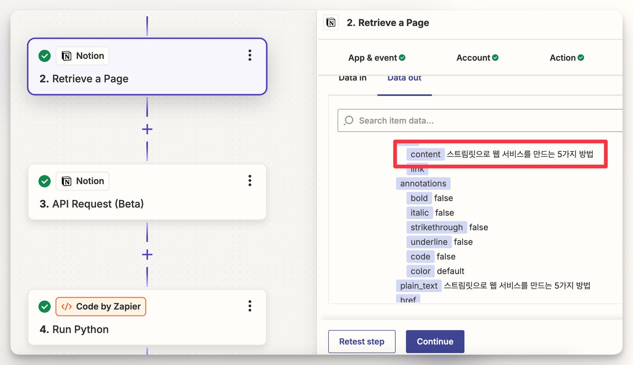This screenshot has width=633, height=365.
Task: Click green checkmark on Retrieve a Page step
Action: 44,56
